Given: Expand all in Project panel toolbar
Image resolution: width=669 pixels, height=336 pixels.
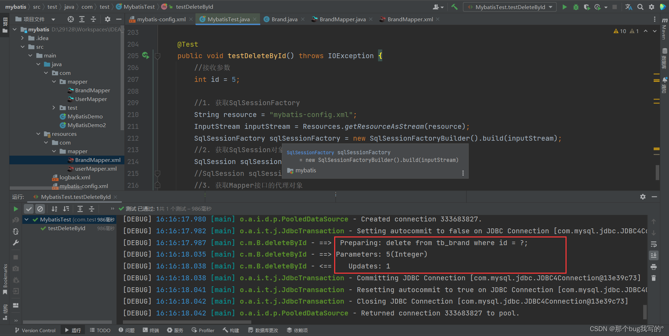Looking at the screenshot, I should (x=82, y=19).
